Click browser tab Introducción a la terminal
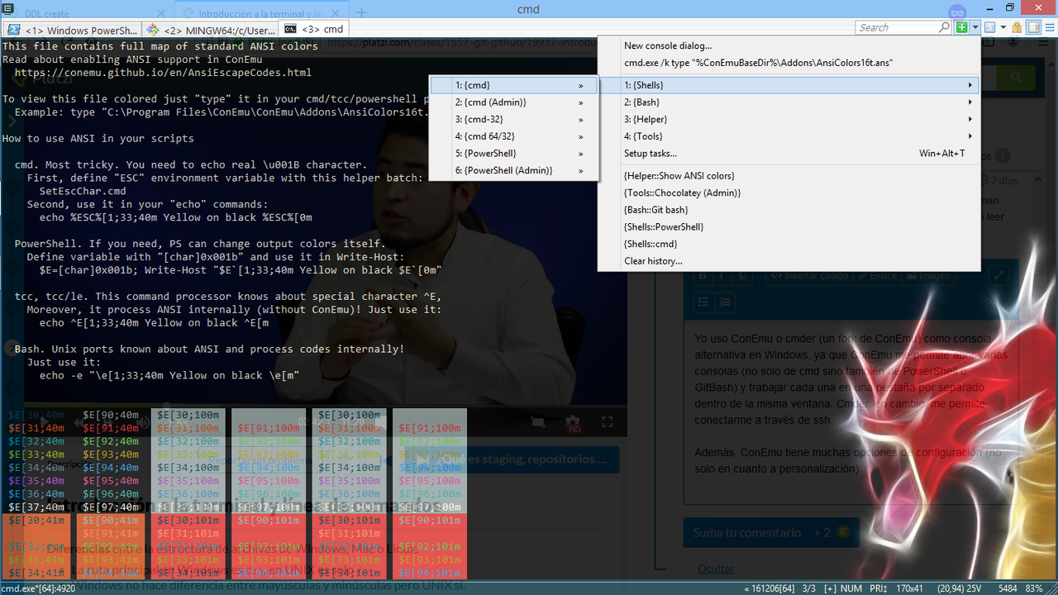Screen dimensions: 1058x595 [x=260, y=14]
